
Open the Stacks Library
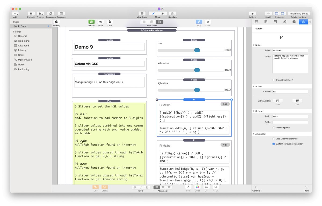pos(56,22)
